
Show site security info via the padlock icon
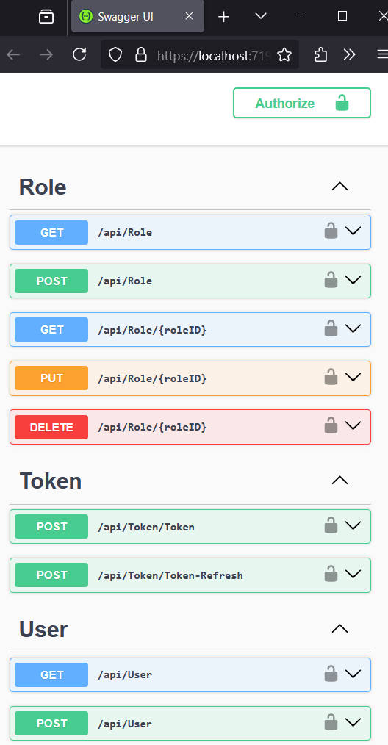tap(141, 55)
